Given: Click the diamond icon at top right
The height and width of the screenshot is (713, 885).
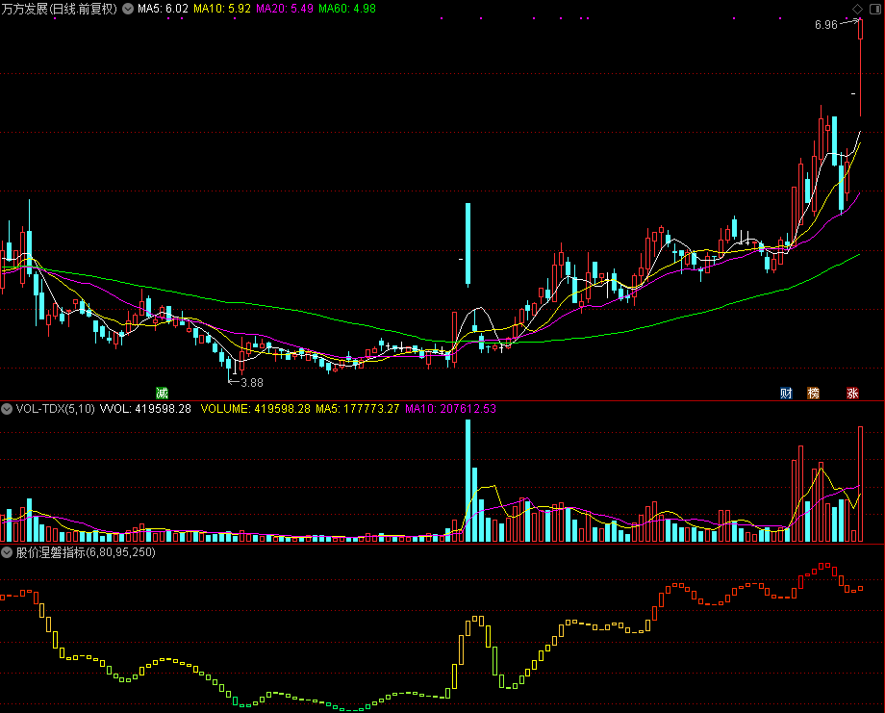Looking at the screenshot, I should click(857, 9).
